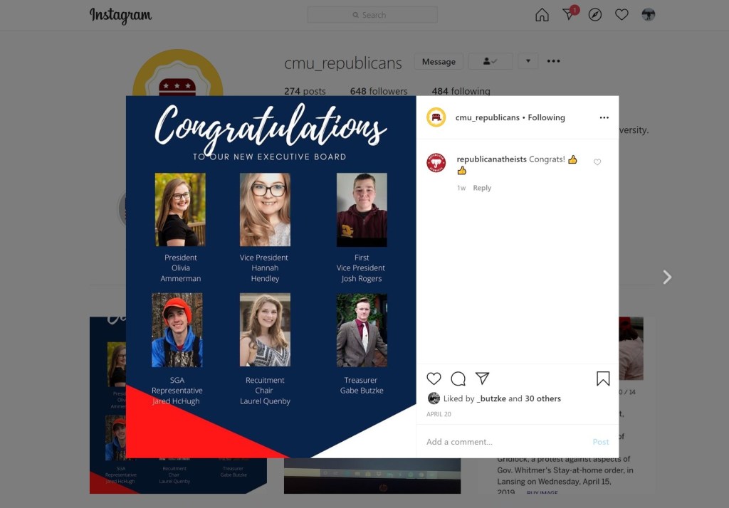Viewport: 729px width, 508px height.
Task: Open your profile avatar in navbar
Action: tap(648, 15)
